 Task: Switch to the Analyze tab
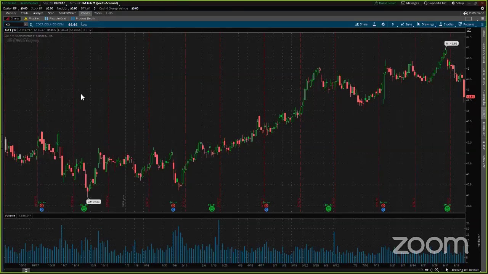coord(38,13)
